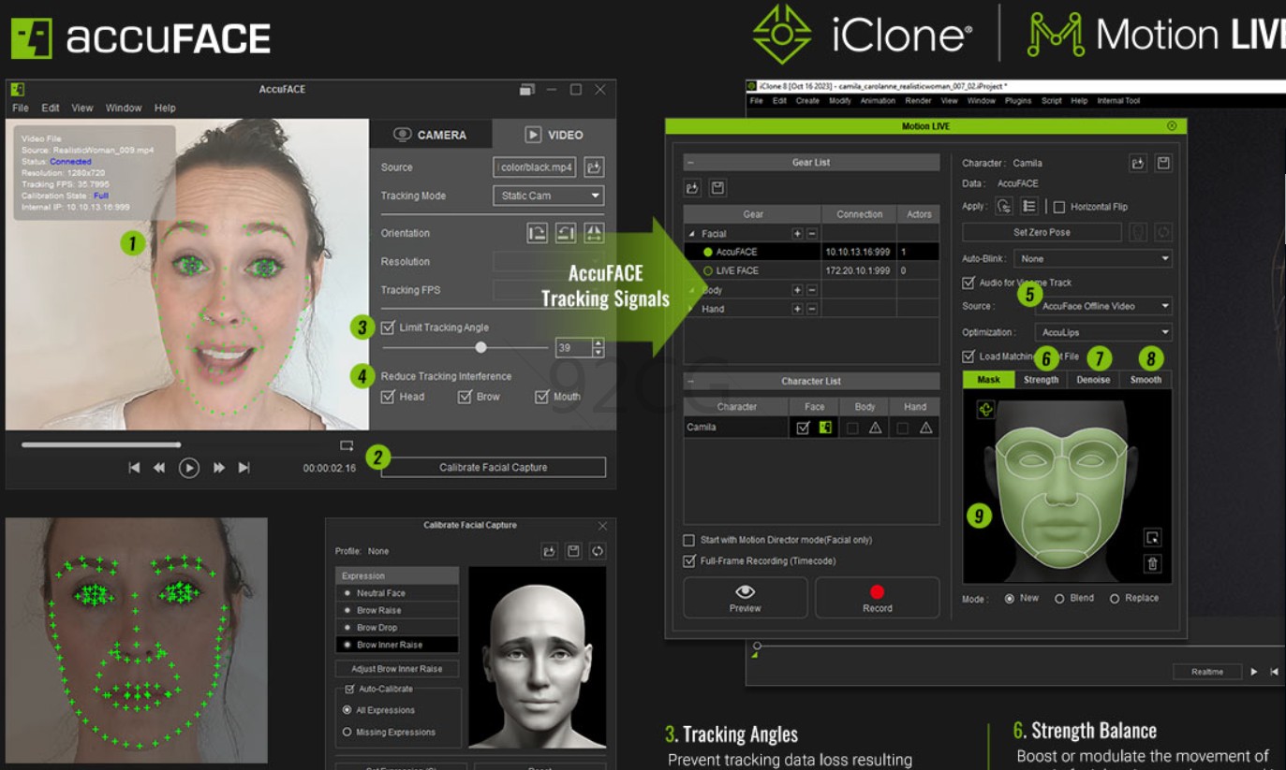Open the Optimization AccuLips dropdown
This screenshot has width=1286, height=770.
[1103, 332]
